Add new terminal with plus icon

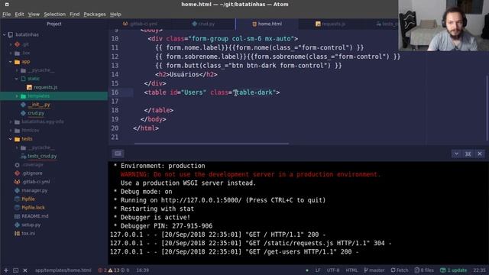pyautogui.click(x=6, y=270)
